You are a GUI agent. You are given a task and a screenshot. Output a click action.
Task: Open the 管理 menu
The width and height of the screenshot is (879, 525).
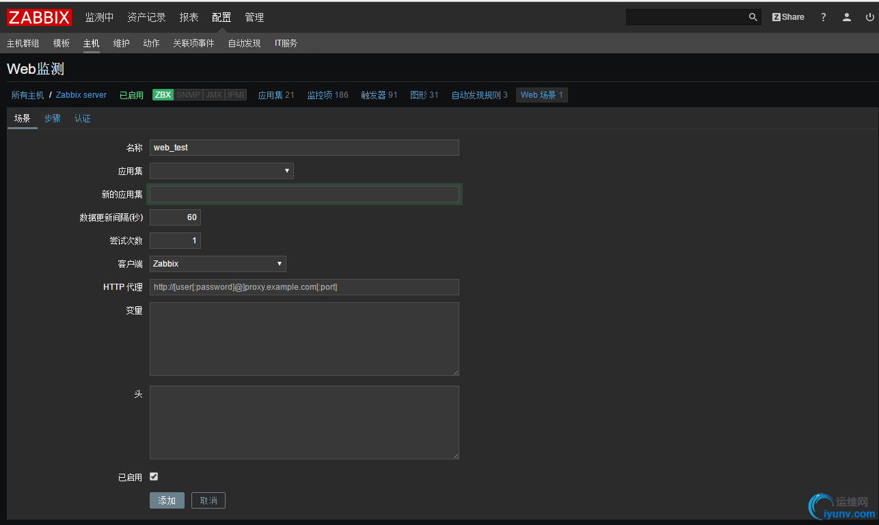(x=254, y=17)
